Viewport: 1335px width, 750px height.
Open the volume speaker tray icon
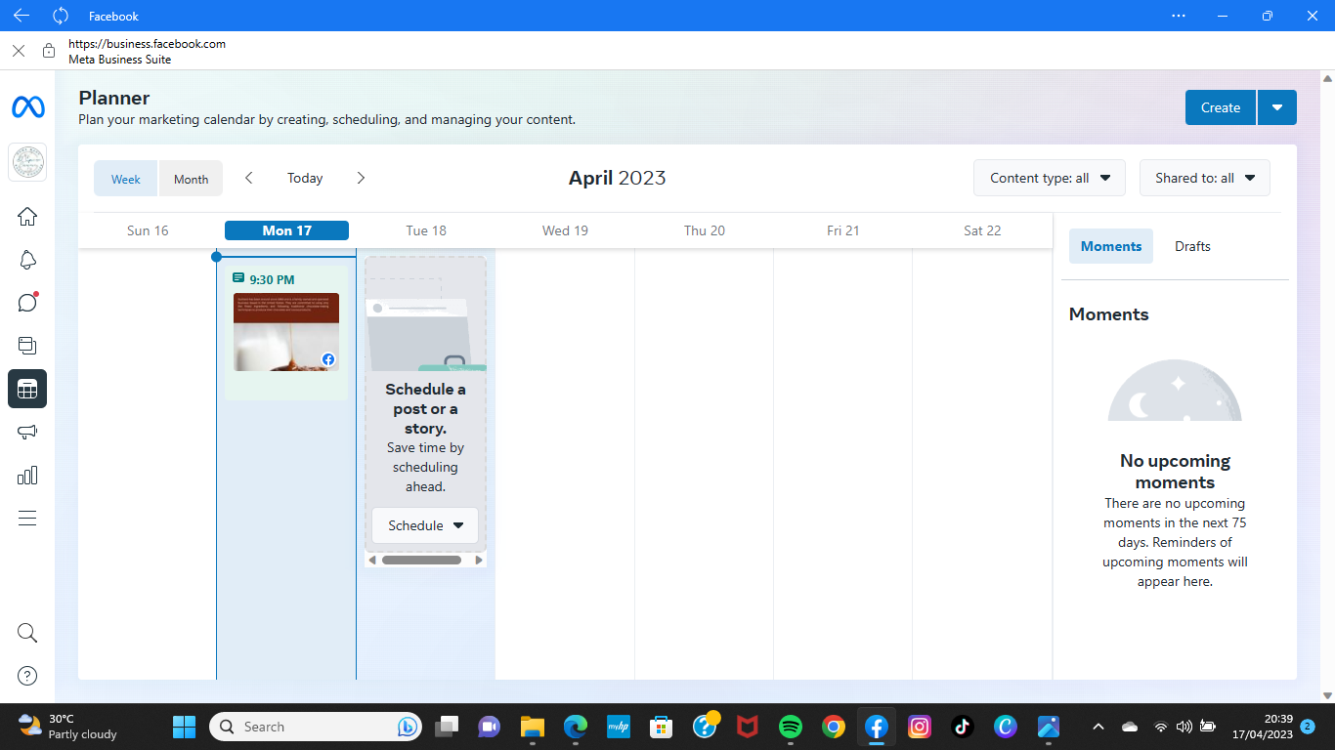[x=1184, y=727]
